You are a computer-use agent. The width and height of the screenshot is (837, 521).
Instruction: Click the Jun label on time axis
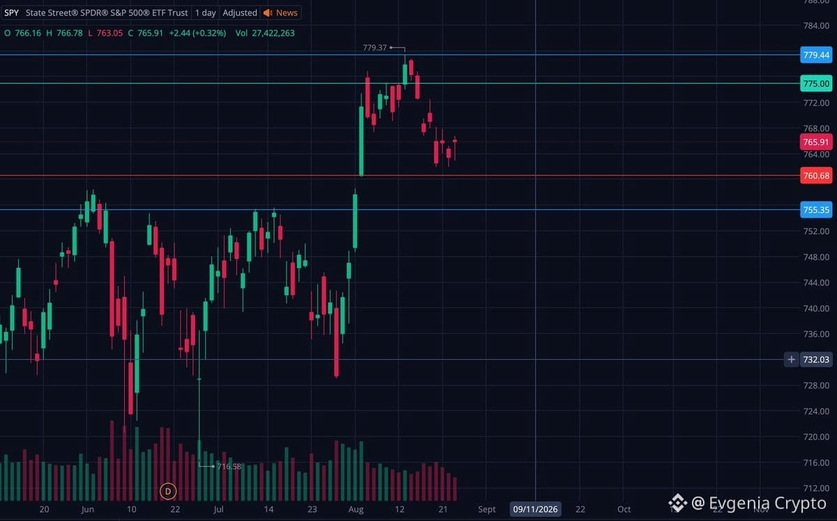[x=87, y=509]
